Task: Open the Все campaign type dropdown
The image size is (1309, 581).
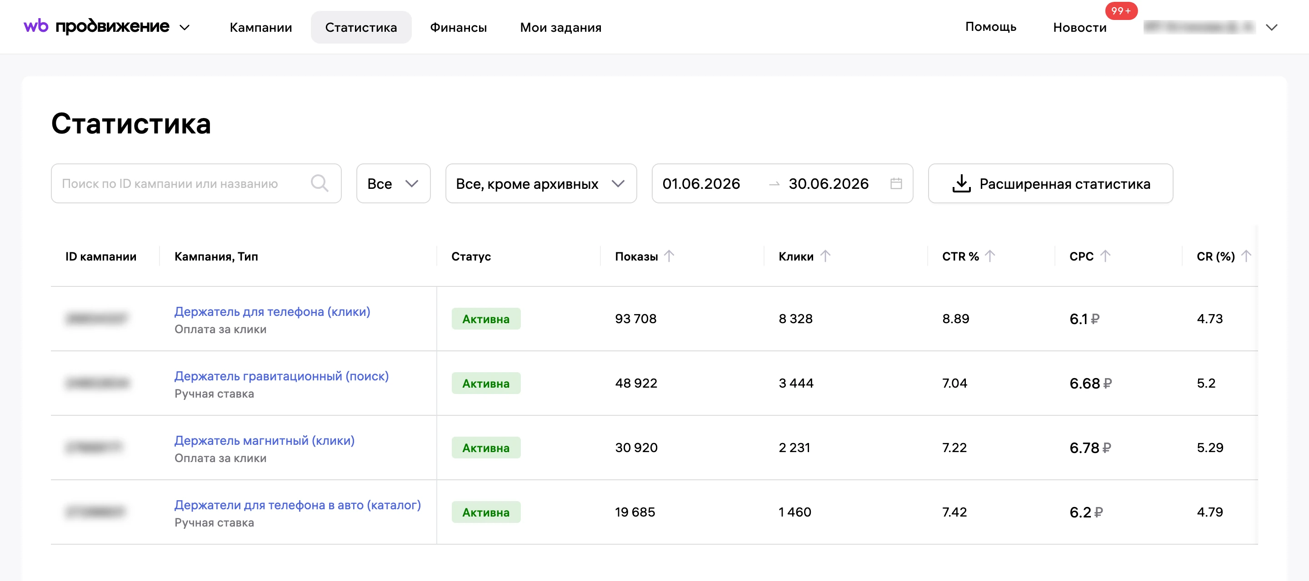Action: point(393,183)
